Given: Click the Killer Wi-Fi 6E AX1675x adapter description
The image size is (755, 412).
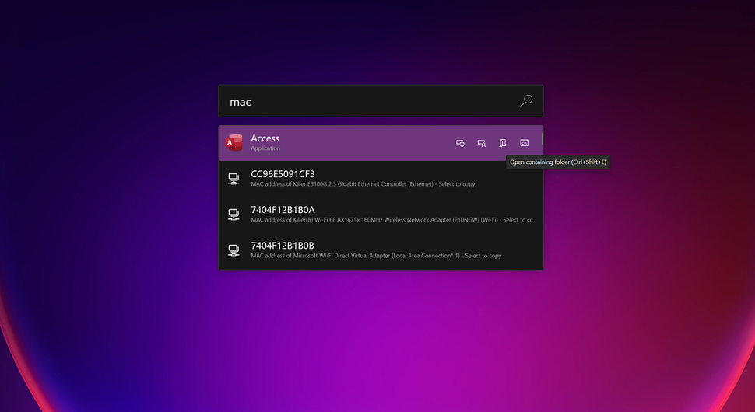Looking at the screenshot, I should (391, 220).
